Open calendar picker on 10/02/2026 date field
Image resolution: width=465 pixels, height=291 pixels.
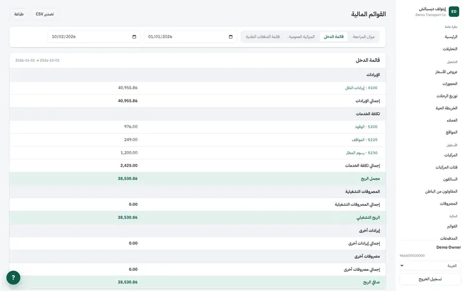click(x=134, y=37)
